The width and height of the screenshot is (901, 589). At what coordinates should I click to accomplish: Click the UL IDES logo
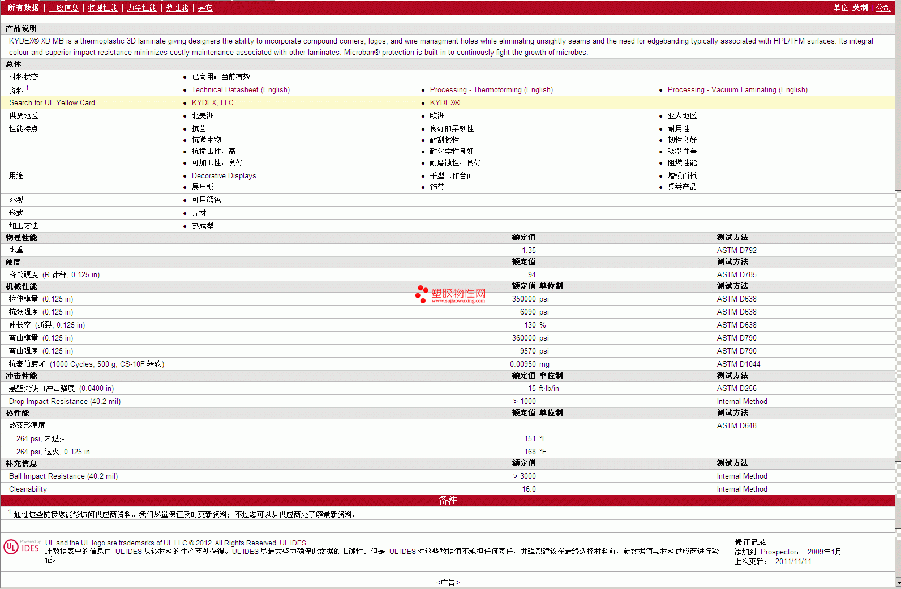point(22,547)
